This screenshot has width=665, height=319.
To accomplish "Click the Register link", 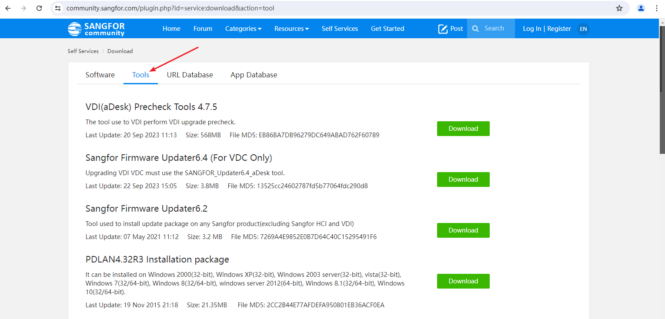I will (559, 29).
